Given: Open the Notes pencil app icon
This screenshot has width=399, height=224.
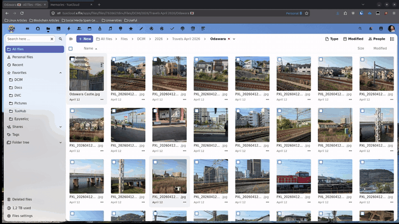Looking at the screenshot, I should (141, 29).
